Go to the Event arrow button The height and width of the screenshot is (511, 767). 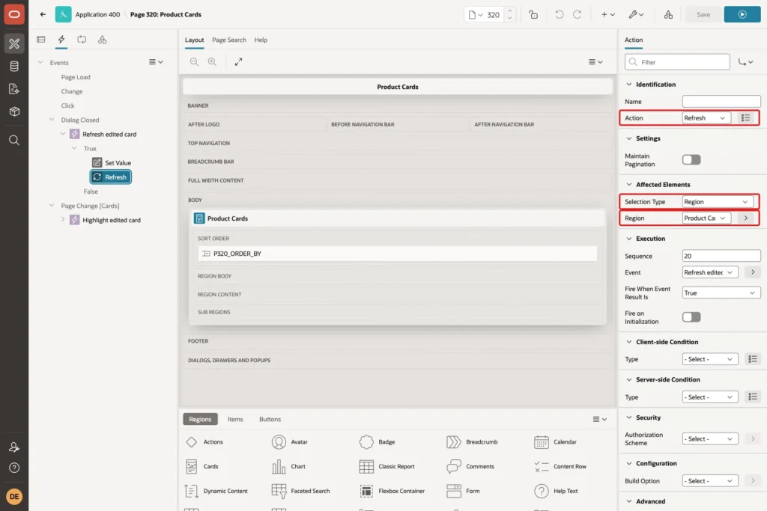(x=753, y=272)
